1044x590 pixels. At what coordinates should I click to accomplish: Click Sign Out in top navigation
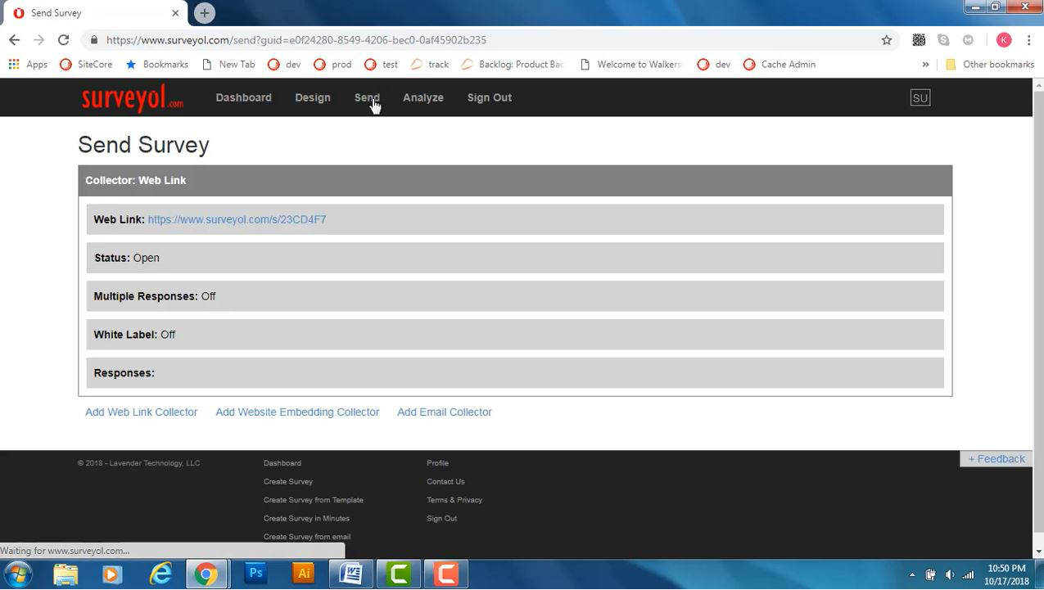pyautogui.click(x=490, y=97)
